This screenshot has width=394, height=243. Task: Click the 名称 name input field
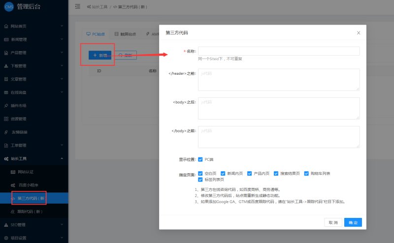(x=279, y=51)
